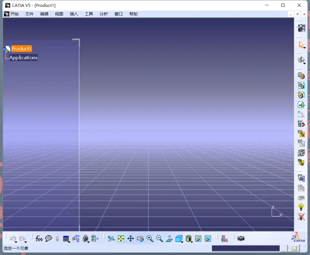Activate the Rotate tool
Image resolution: width=310 pixels, height=255 pixels.
(x=140, y=239)
